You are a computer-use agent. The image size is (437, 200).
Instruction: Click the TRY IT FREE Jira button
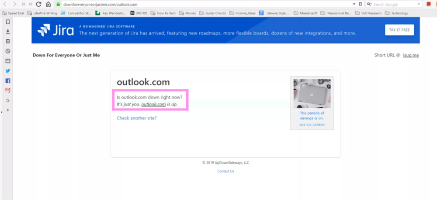(x=399, y=30)
